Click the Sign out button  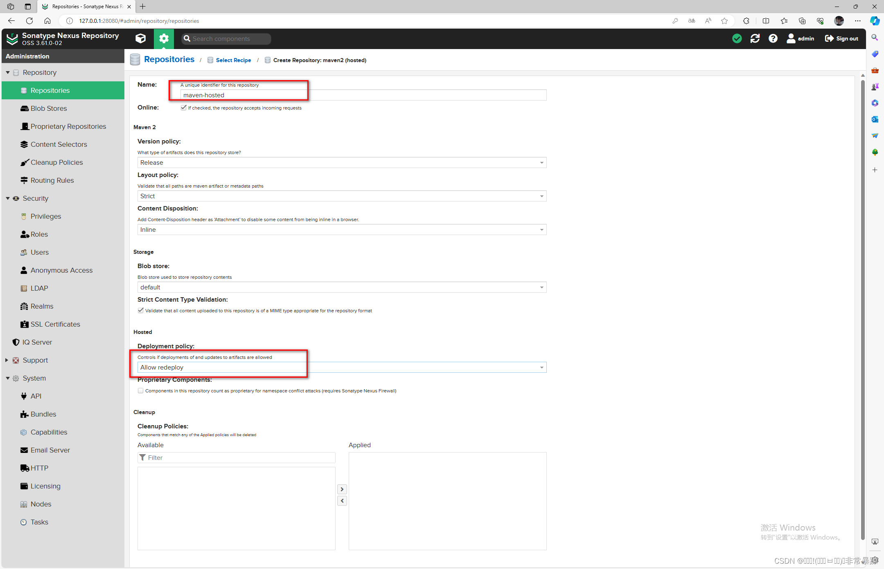841,38
